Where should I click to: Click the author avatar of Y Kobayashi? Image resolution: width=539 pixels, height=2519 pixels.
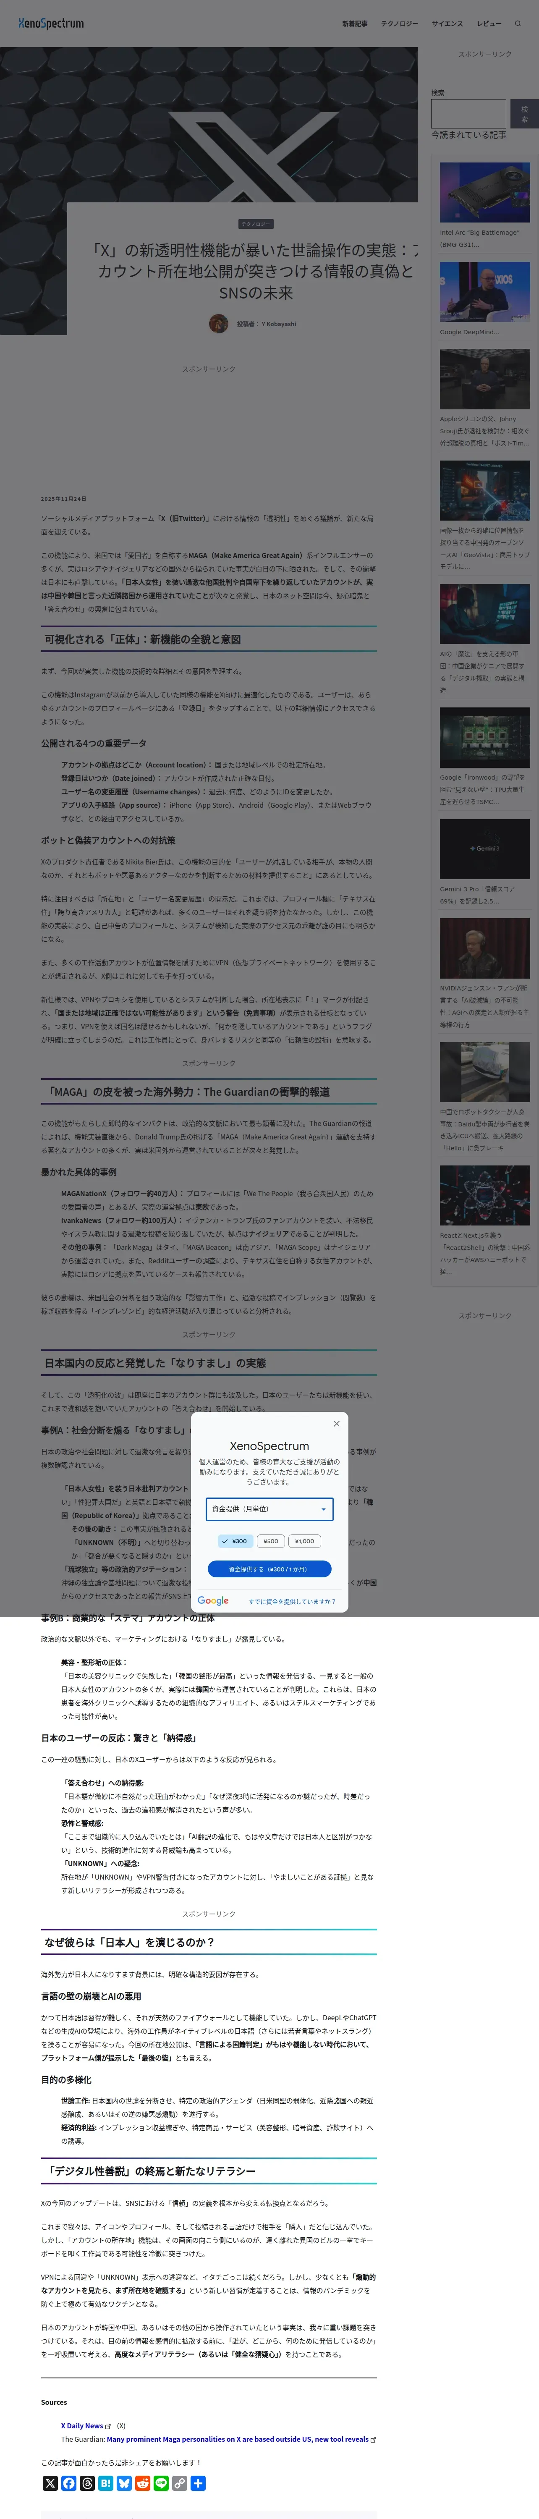coord(219,323)
